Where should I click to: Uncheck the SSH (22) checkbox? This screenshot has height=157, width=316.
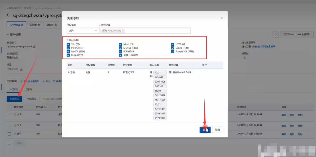pyautogui.click(x=68, y=44)
